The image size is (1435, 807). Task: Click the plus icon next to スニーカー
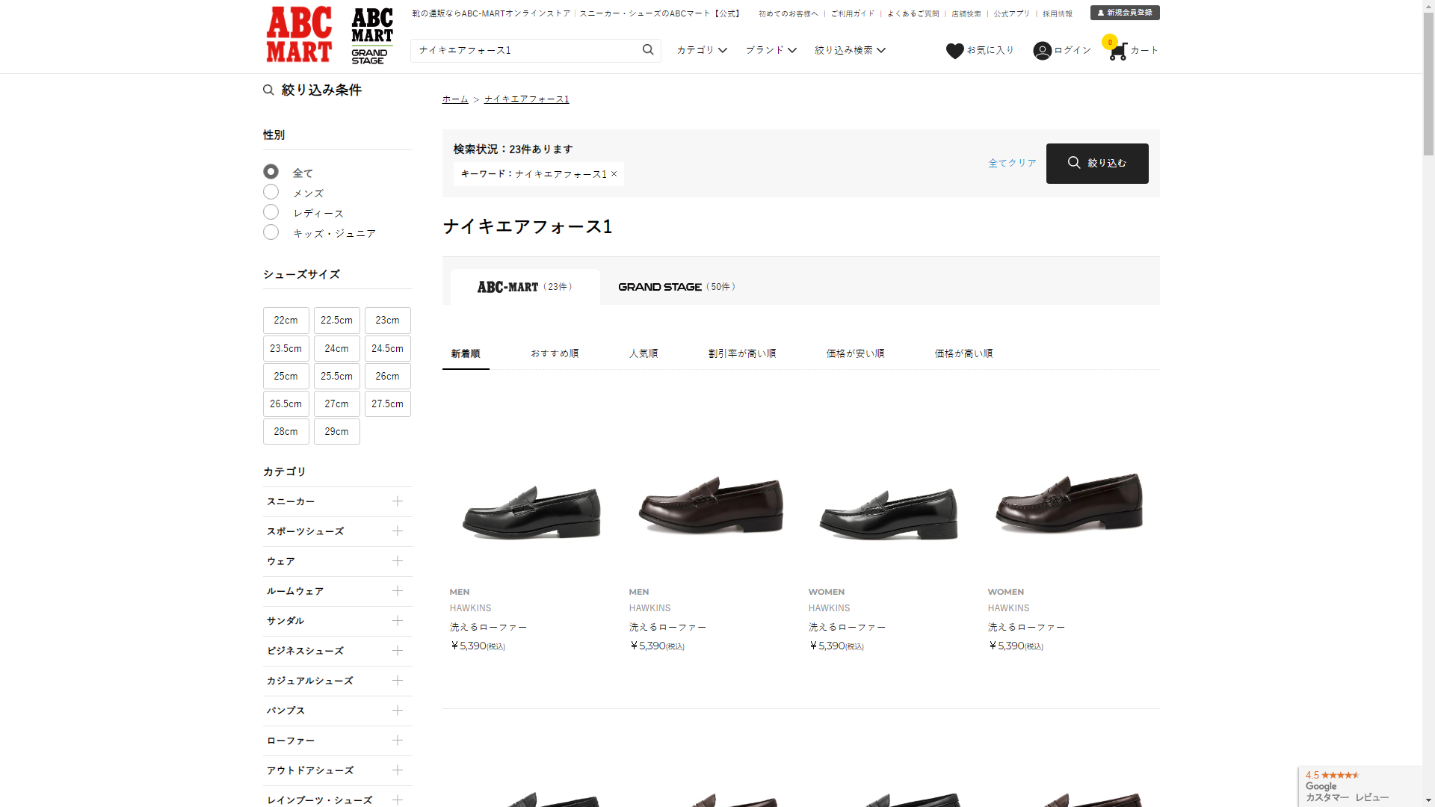click(398, 501)
